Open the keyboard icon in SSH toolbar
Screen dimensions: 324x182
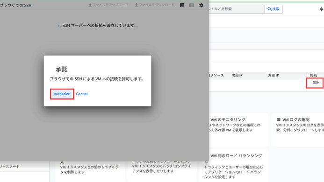(192, 5)
